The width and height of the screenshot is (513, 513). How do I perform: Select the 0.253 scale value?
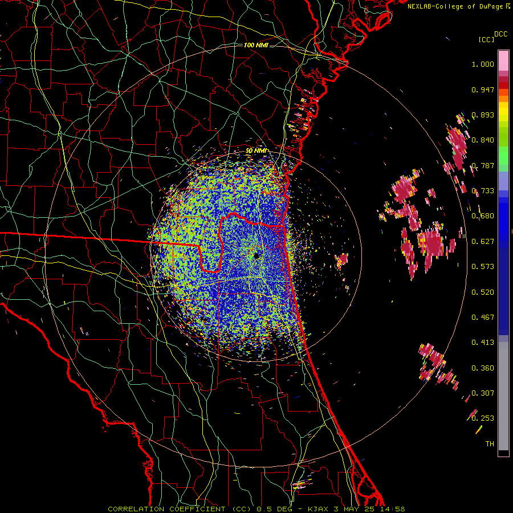(483, 418)
